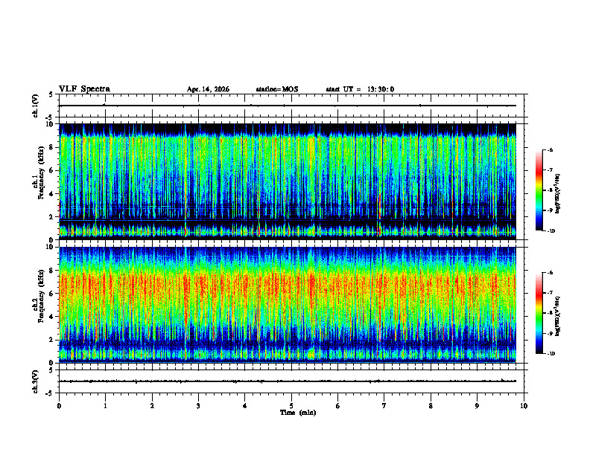Click the '-10' label on ch.2 colorbar
The image size is (590, 455).
click(551, 354)
